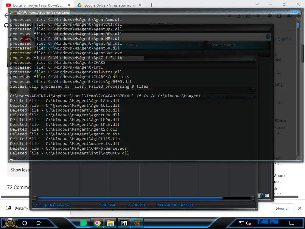This screenshot has width=305, height=229.
Task: Close the Google Drive tab
Action: point(140,5)
